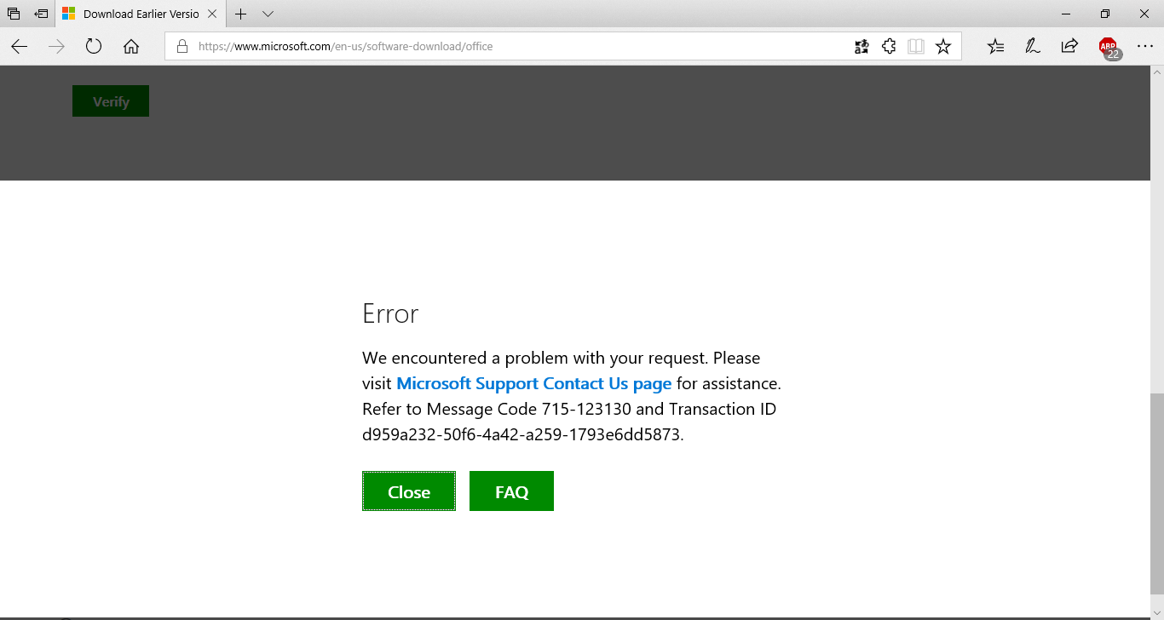Image resolution: width=1164 pixels, height=620 pixels.
Task: Click the extensions puzzle icon
Action: tap(889, 47)
